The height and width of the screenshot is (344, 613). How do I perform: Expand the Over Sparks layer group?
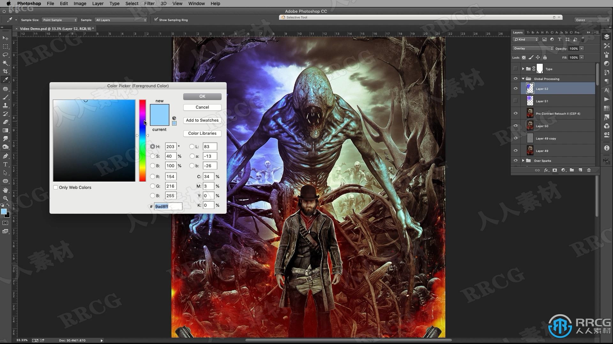coord(523,161)
